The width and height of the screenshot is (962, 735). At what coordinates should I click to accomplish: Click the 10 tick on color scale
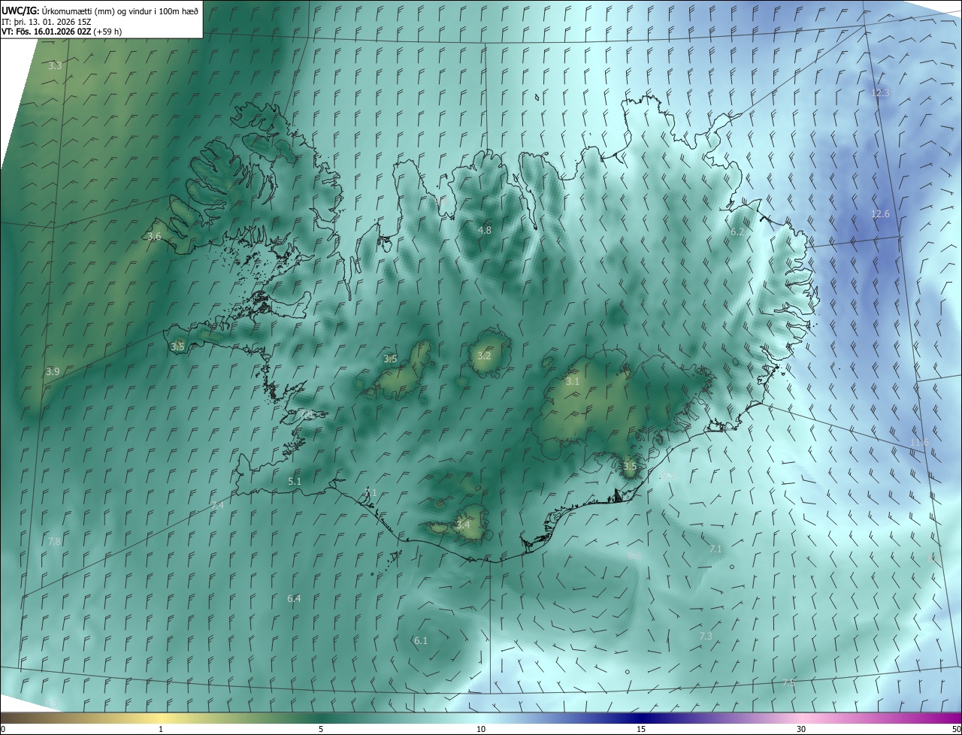[x=481, y=729]
